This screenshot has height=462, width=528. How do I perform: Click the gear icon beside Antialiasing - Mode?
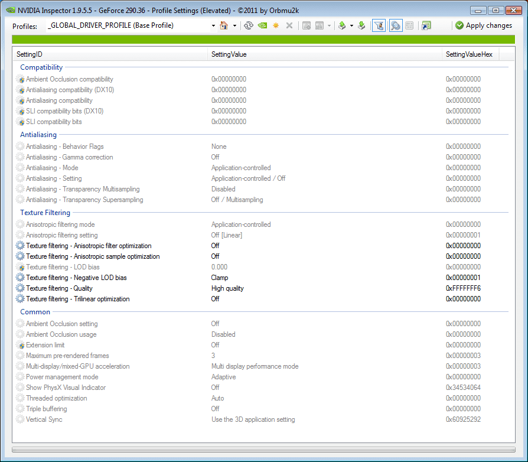21,168
